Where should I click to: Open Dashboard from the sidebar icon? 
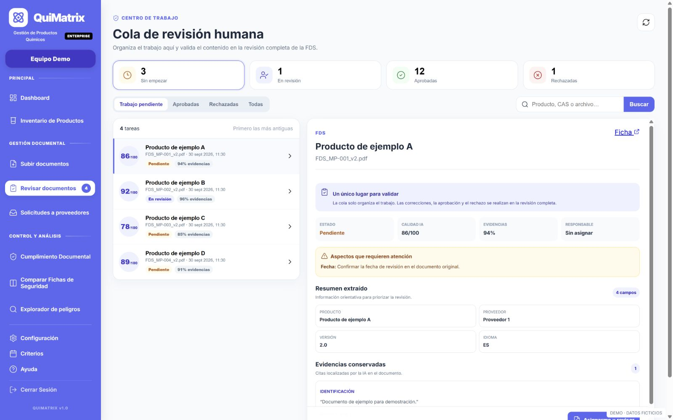(x=13, y=98)
